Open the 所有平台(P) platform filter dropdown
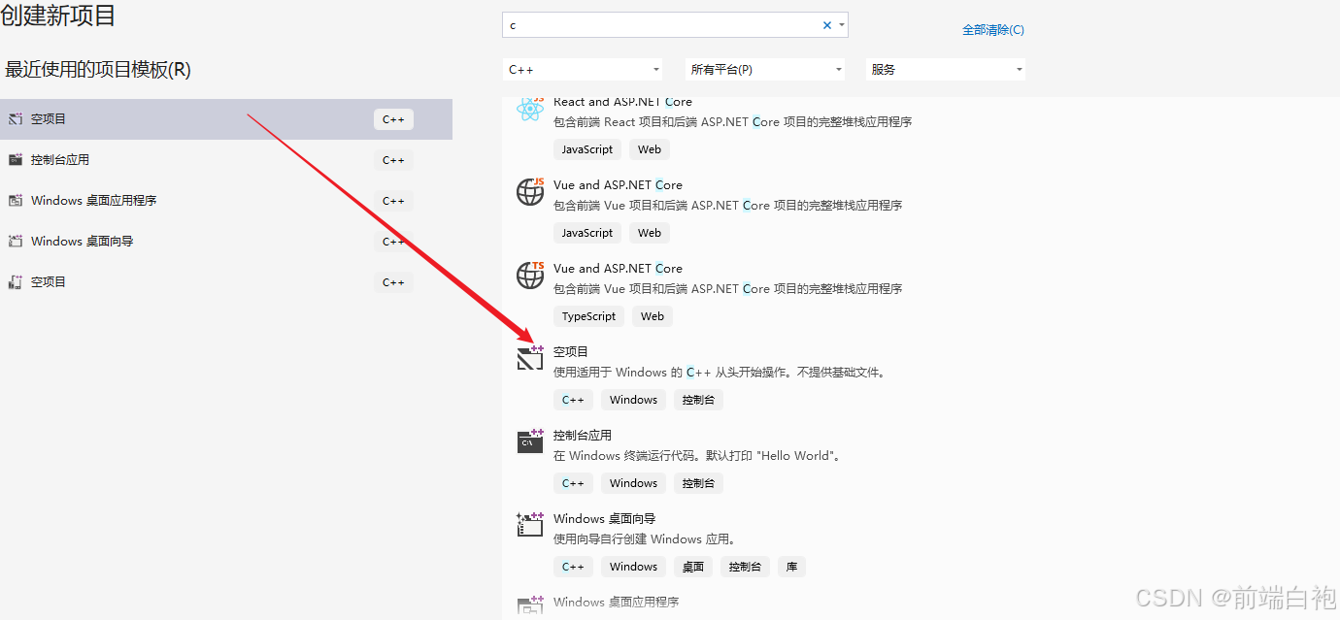1340x620 pixels. (765, 70)
